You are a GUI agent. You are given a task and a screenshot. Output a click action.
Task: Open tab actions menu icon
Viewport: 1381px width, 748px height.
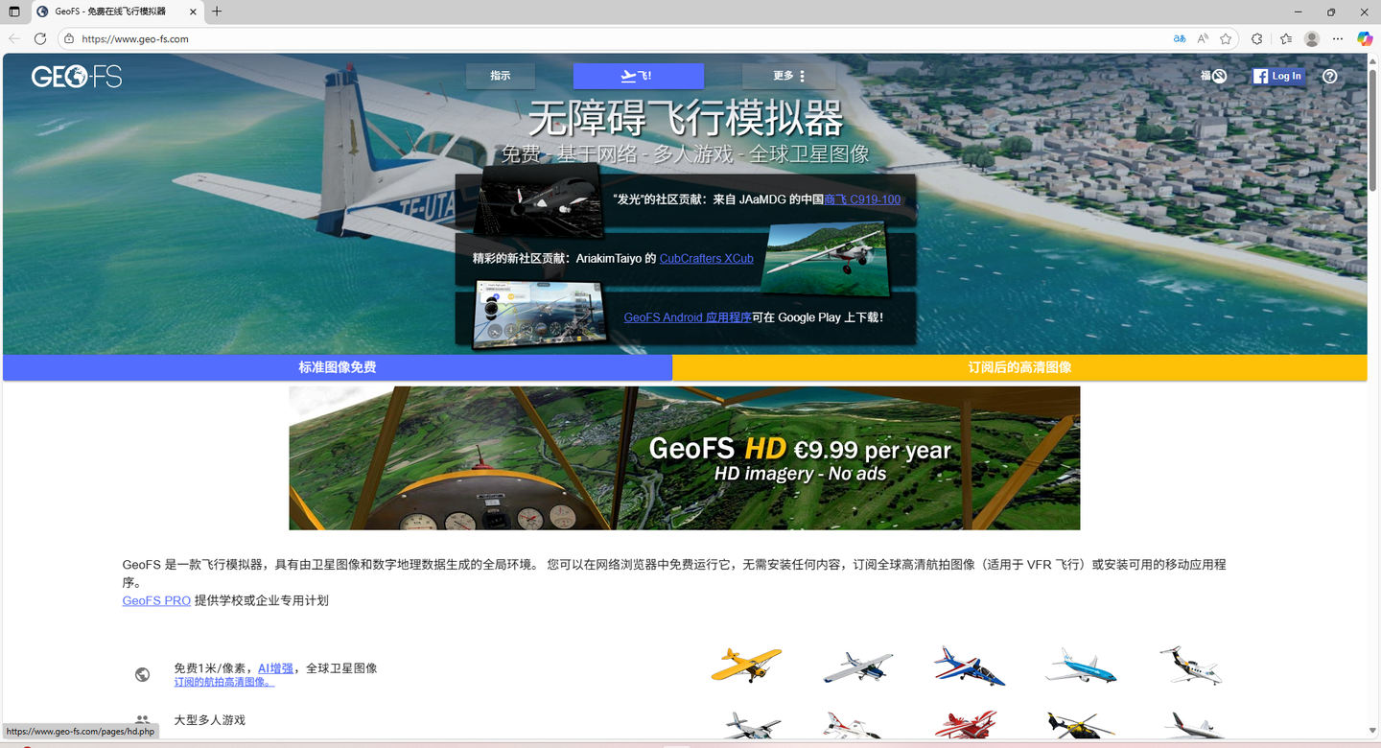pos(14,12)
